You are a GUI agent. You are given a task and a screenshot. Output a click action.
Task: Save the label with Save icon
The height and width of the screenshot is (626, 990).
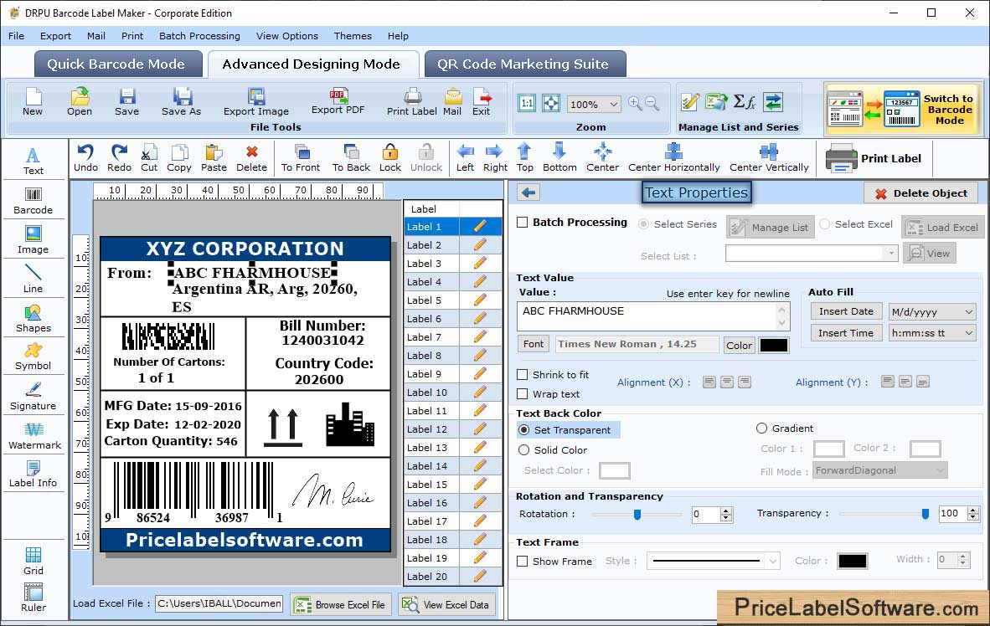click(x=127, y=101)
